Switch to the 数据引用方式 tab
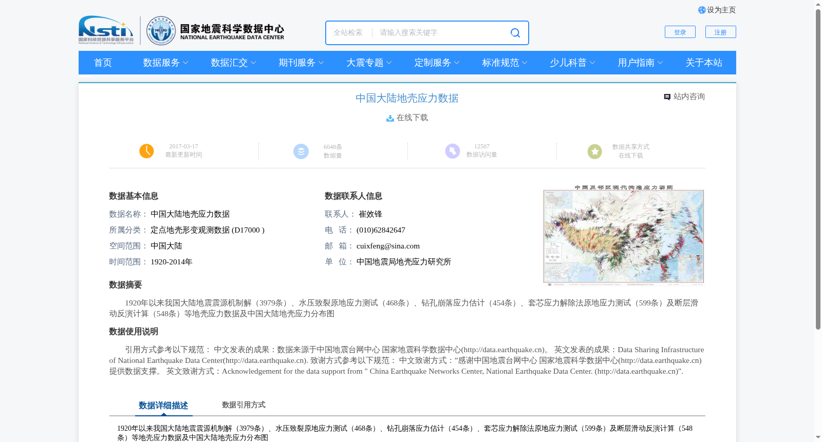This screenshot has width=822, height=442. click(x=244, y=405)
